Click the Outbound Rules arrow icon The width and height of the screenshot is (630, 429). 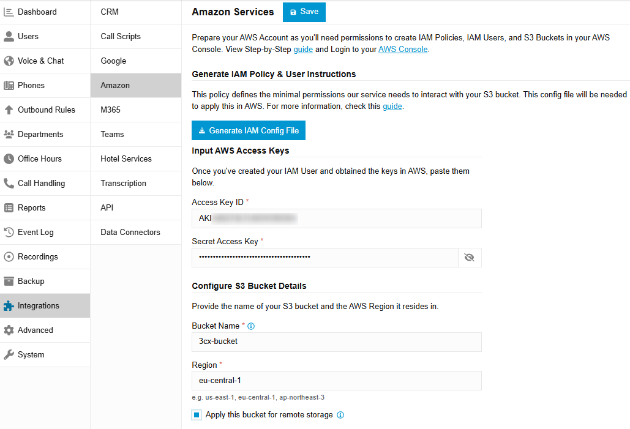[9, 110]
